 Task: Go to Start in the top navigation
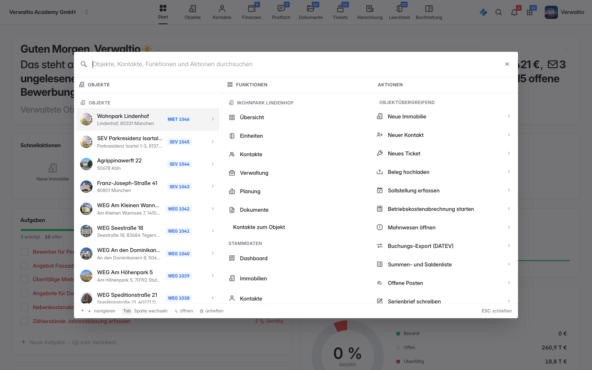pyautogui.click(x=163, y=12)
